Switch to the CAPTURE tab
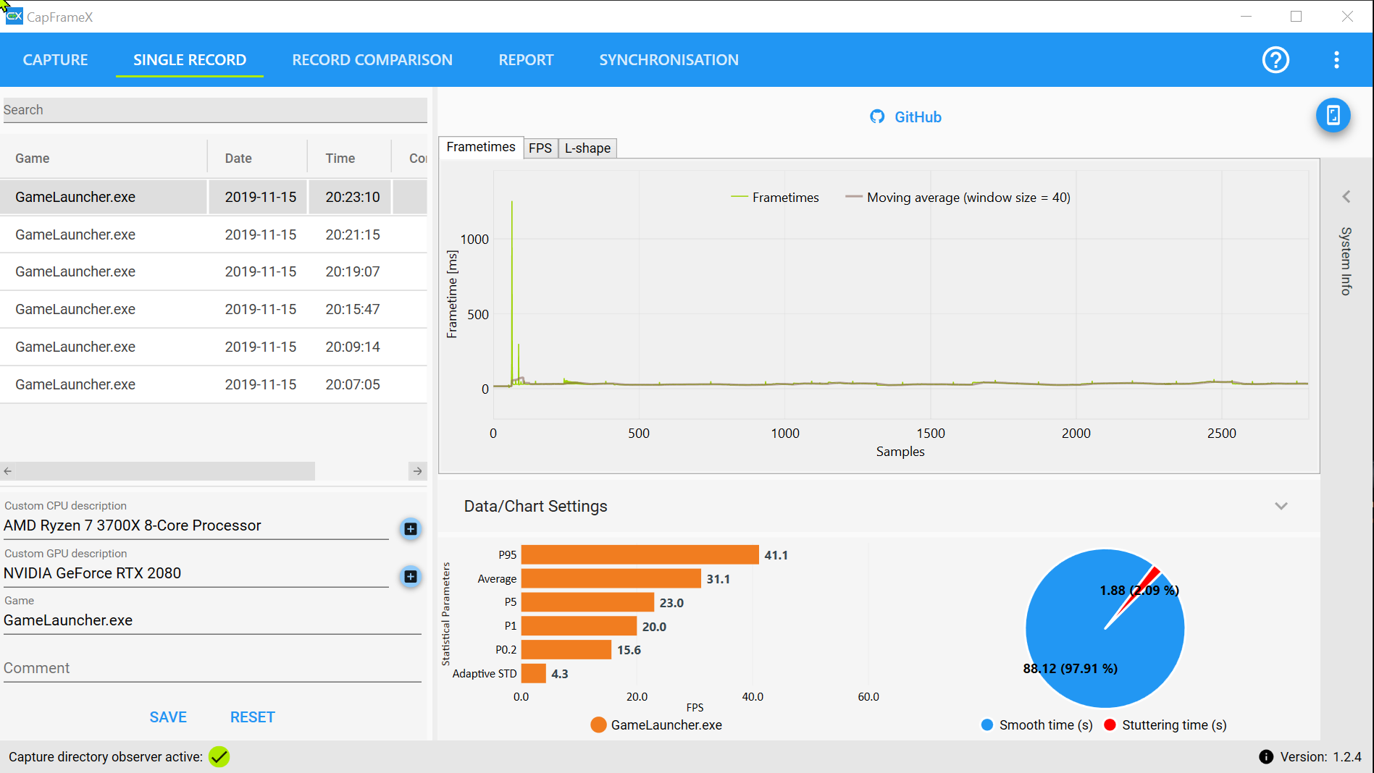This screenshot has height=773, width=1374. [55, 60]
